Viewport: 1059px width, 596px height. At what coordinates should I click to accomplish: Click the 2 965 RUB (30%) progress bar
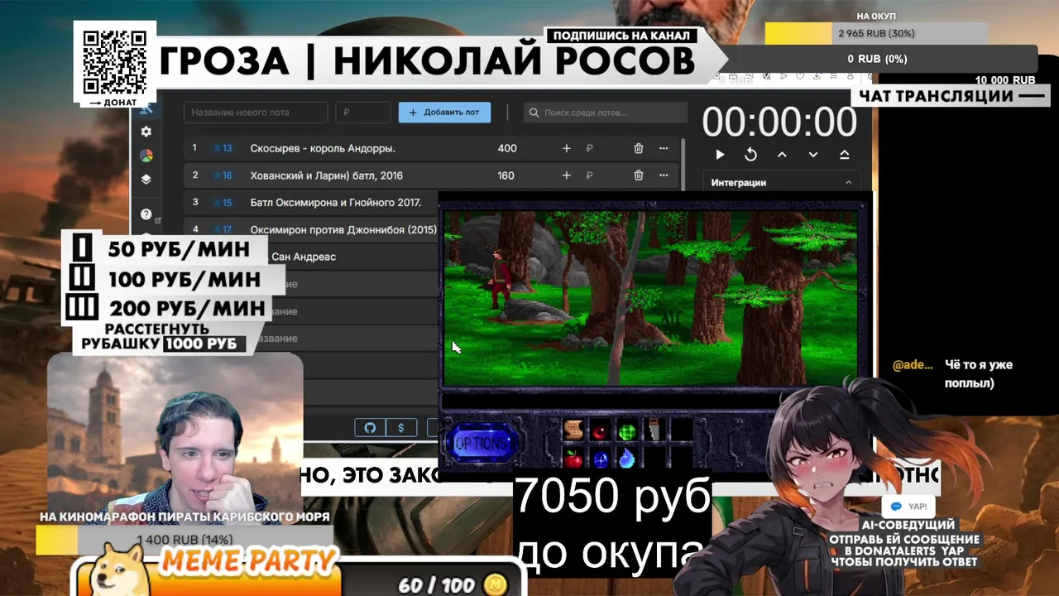coord(876,34)
